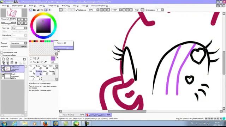Viewport: 226px width, 127px height.
Task: Click inside the color saturation square
Action: click(x=43, y=26)
